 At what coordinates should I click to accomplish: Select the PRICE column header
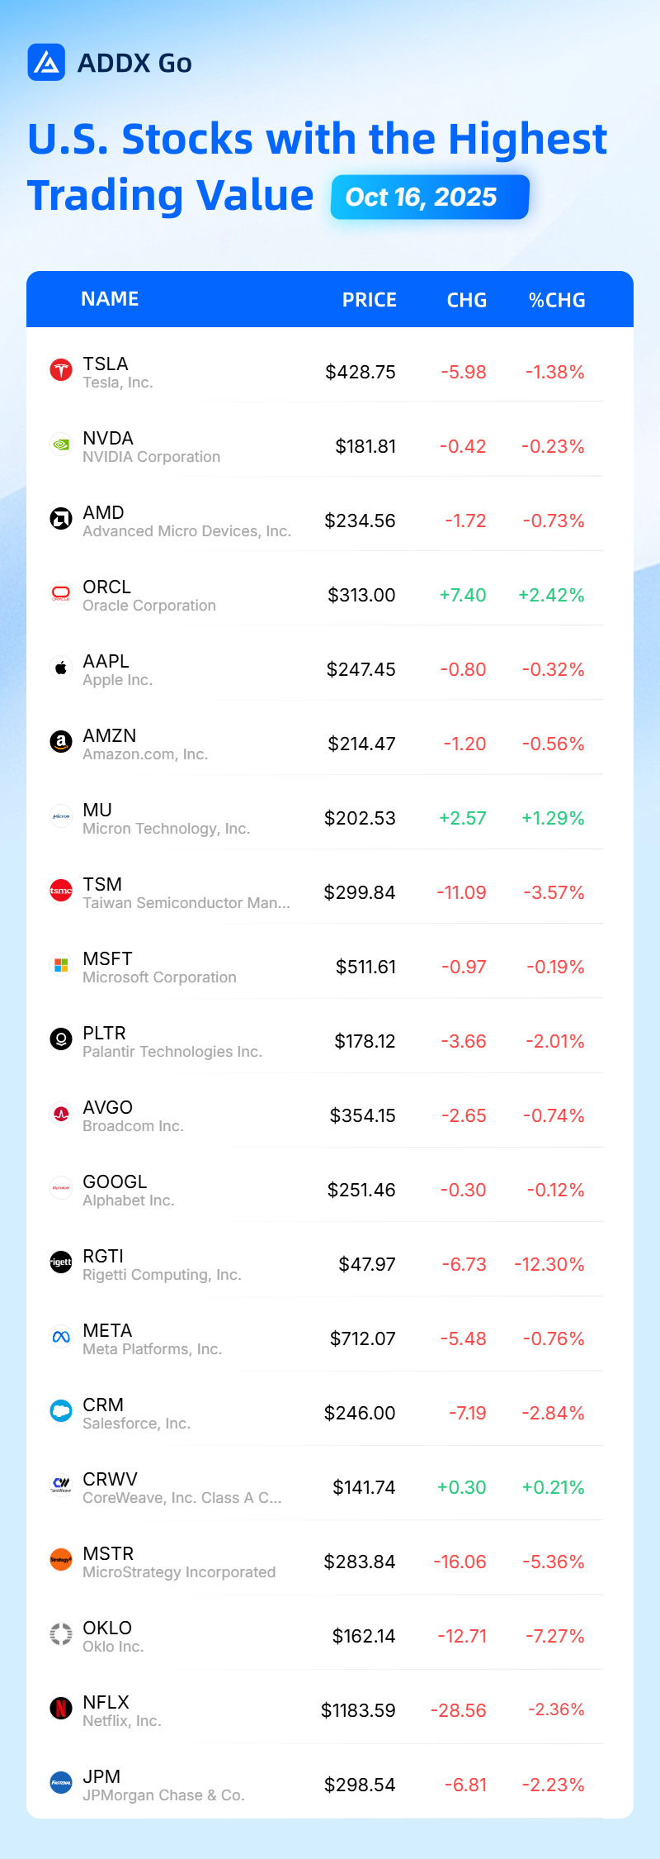point(370,300)
